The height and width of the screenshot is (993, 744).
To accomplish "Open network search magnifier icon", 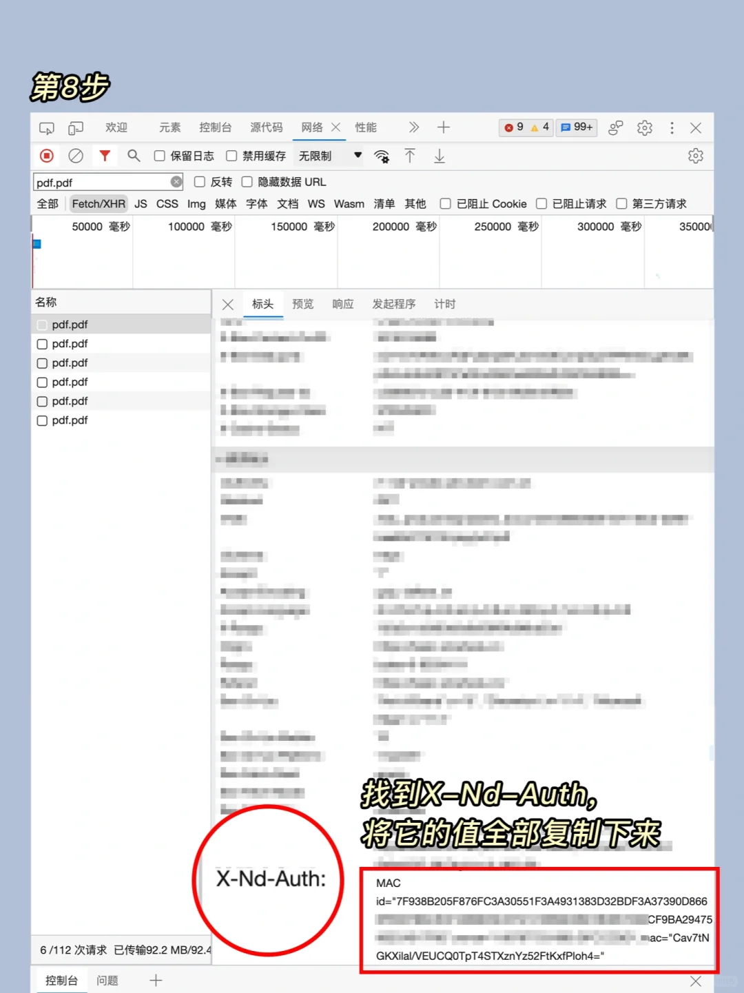I will coord(134,156).
